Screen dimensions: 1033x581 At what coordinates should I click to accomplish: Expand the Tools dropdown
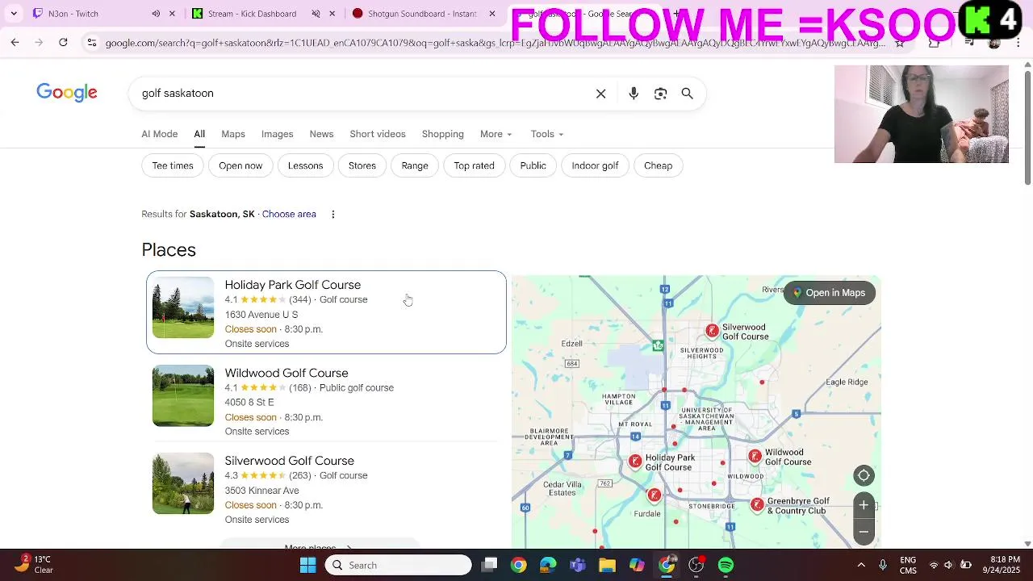point(547,134)
